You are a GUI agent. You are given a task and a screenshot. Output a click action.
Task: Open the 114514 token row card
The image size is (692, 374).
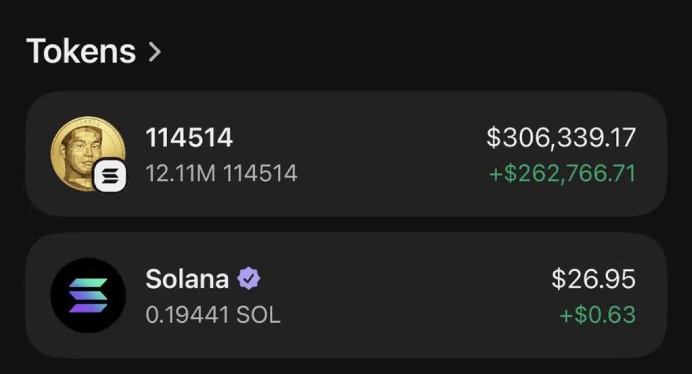click(346, 154)
